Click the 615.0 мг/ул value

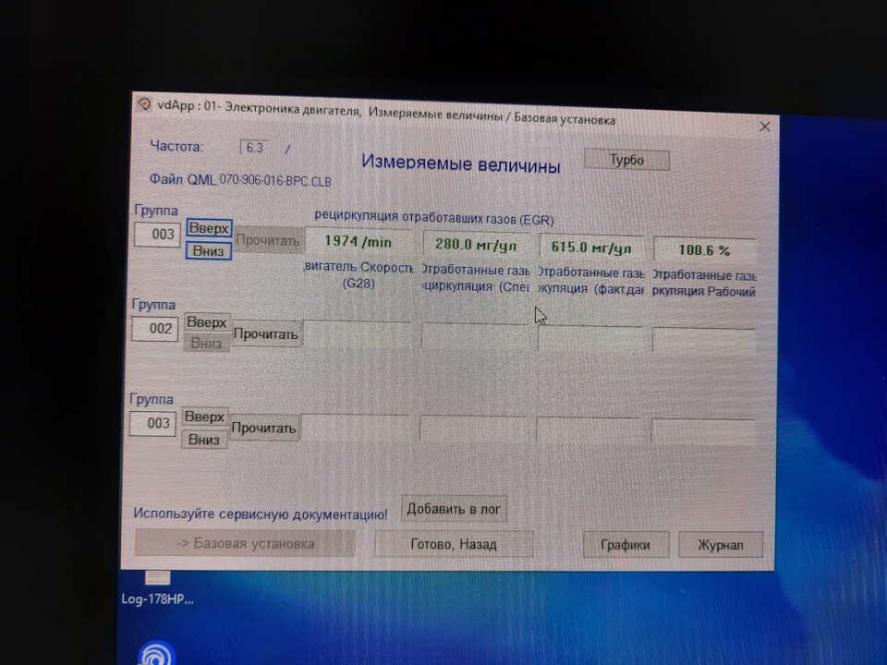tap(591, 248)
